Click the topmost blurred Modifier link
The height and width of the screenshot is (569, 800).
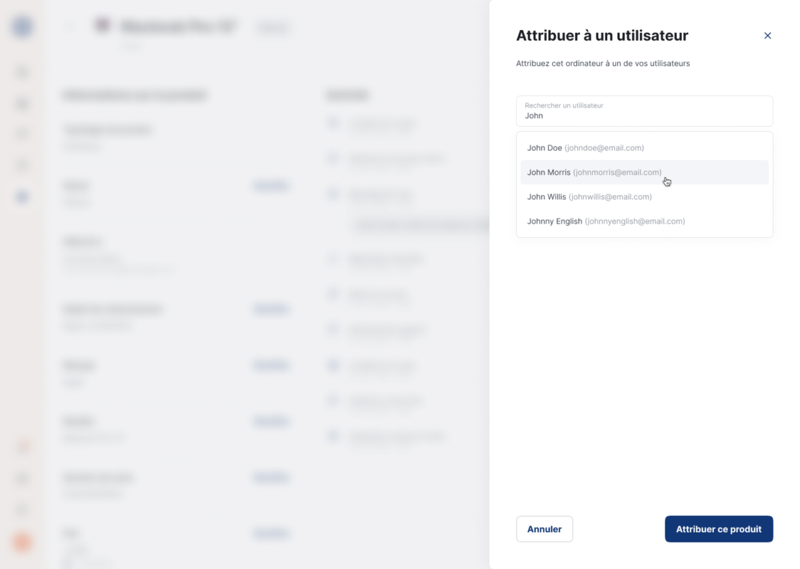click(x=271, y=186)
